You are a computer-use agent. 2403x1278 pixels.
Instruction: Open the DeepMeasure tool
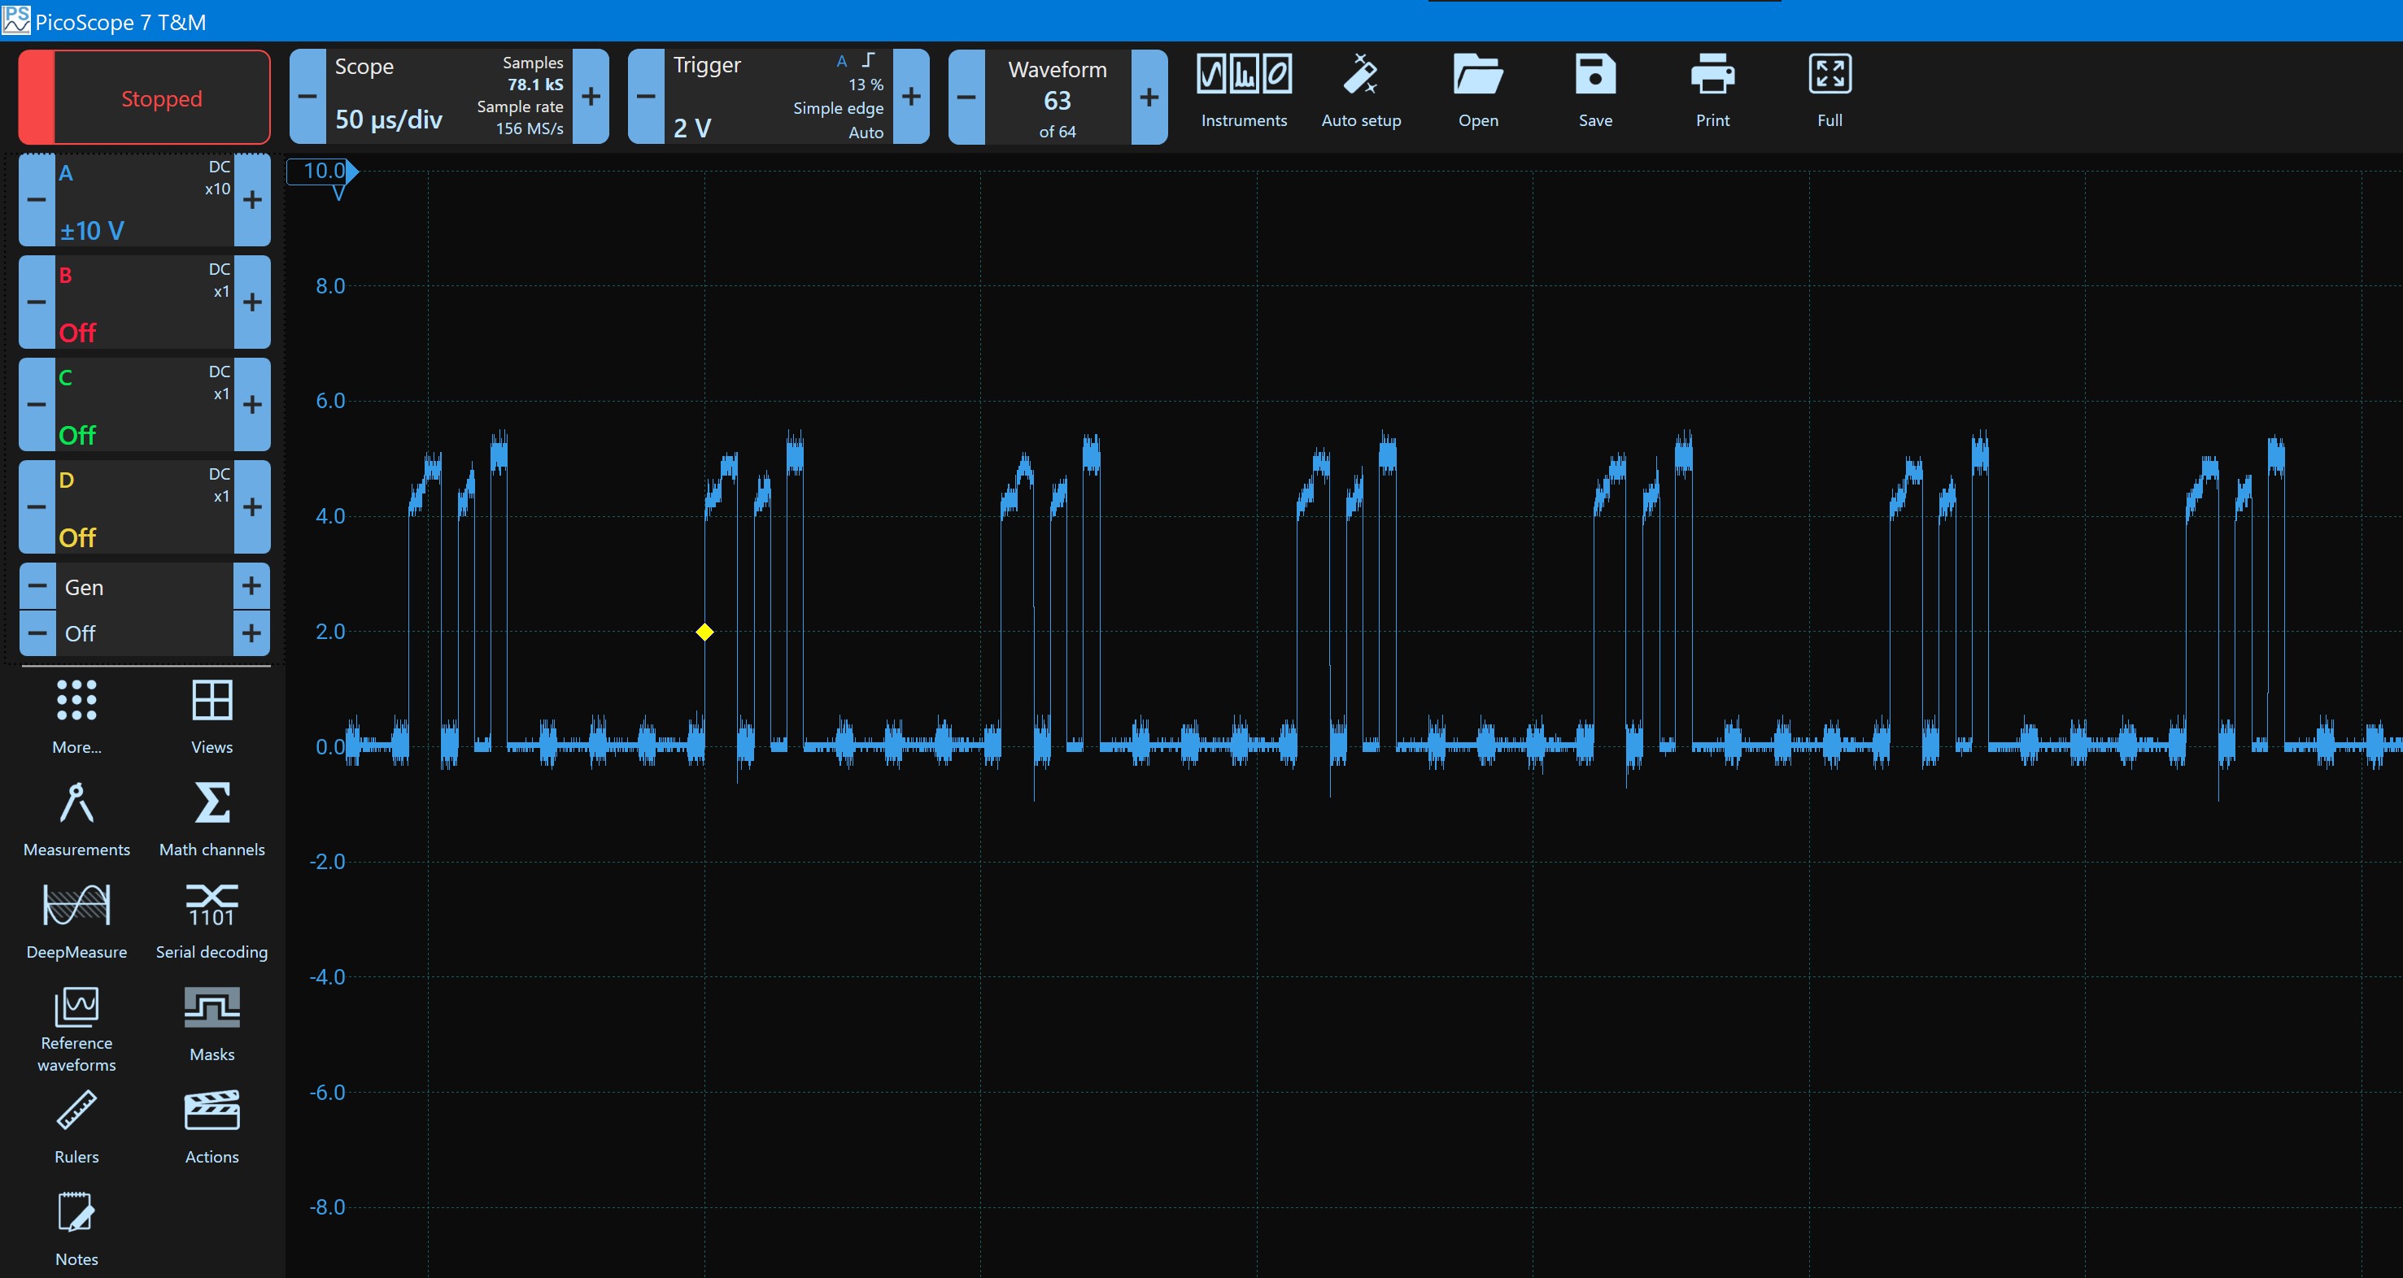click(x=76, y=921)
